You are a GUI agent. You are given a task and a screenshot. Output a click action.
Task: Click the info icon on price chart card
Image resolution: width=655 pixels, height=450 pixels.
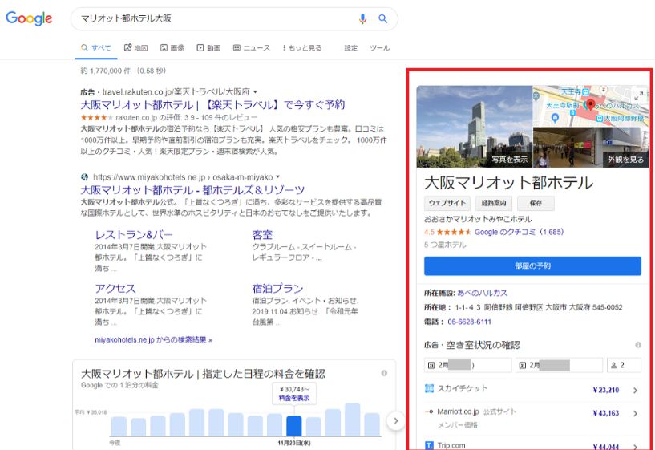coord(384,373)
